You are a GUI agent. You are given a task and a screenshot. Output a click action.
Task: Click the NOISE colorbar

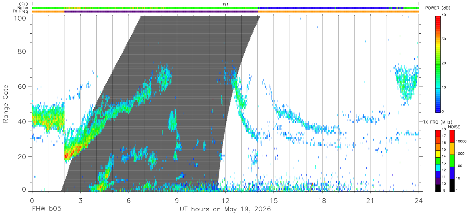(452, 161)
